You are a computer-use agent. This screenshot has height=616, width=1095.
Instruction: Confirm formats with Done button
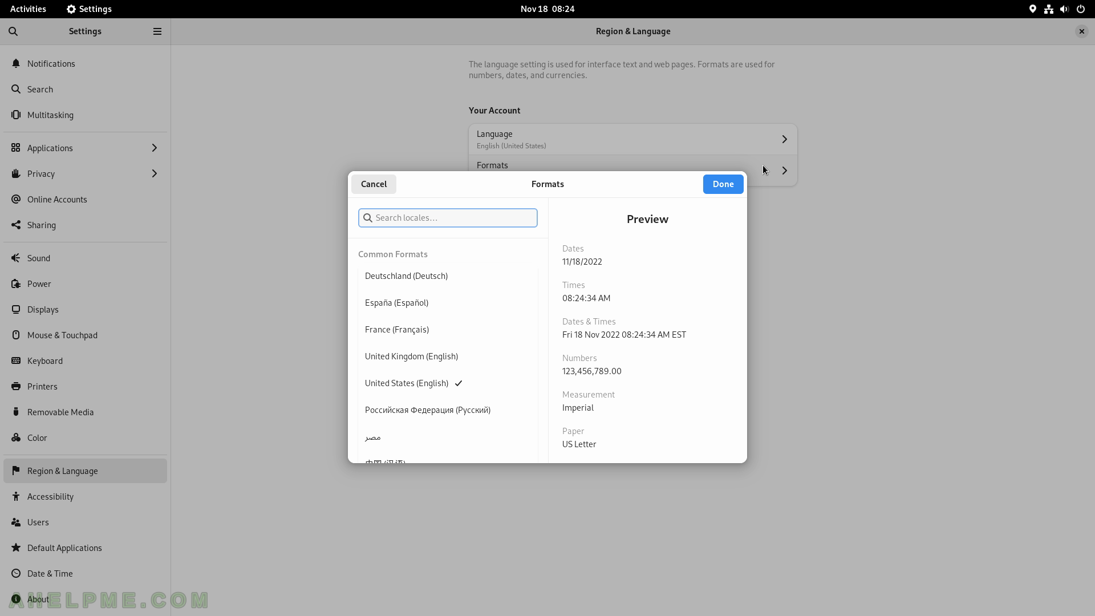(x=723, y=184)
